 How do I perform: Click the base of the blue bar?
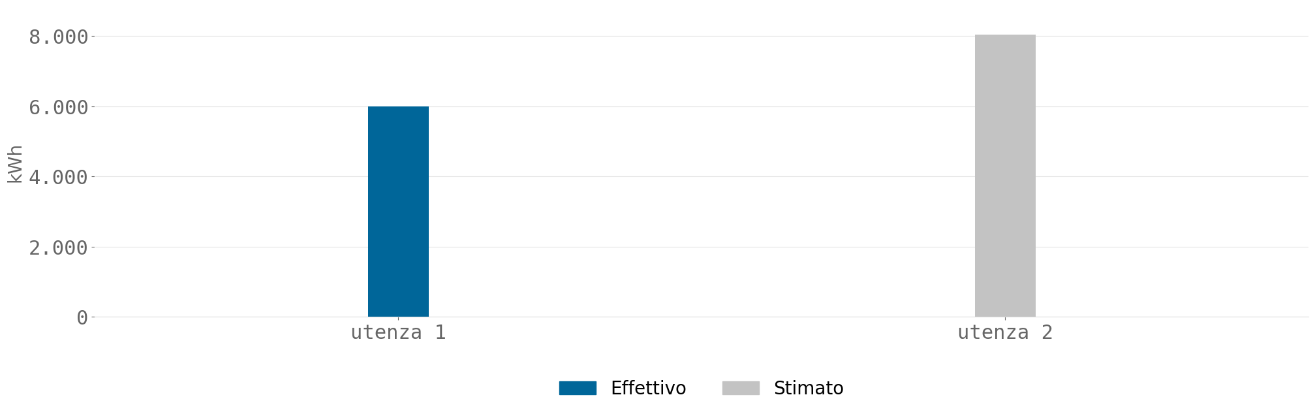[398, 316]
